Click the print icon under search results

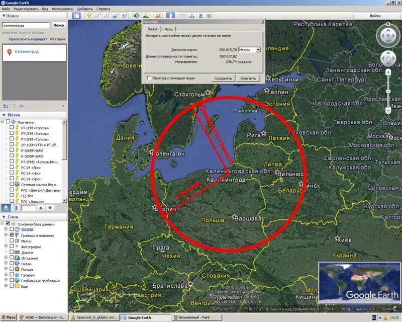click(22, 106)
